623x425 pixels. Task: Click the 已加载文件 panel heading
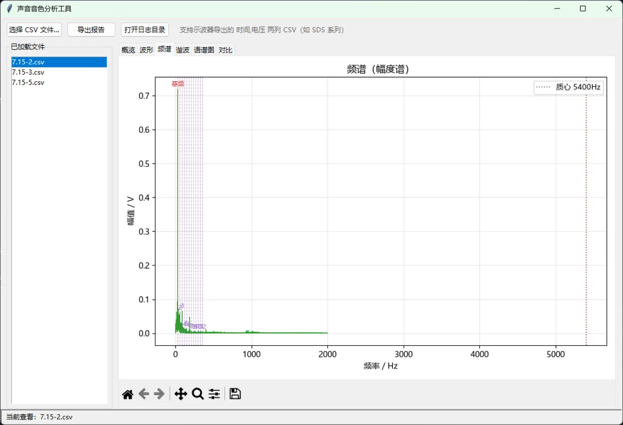[x=28, y=47]
